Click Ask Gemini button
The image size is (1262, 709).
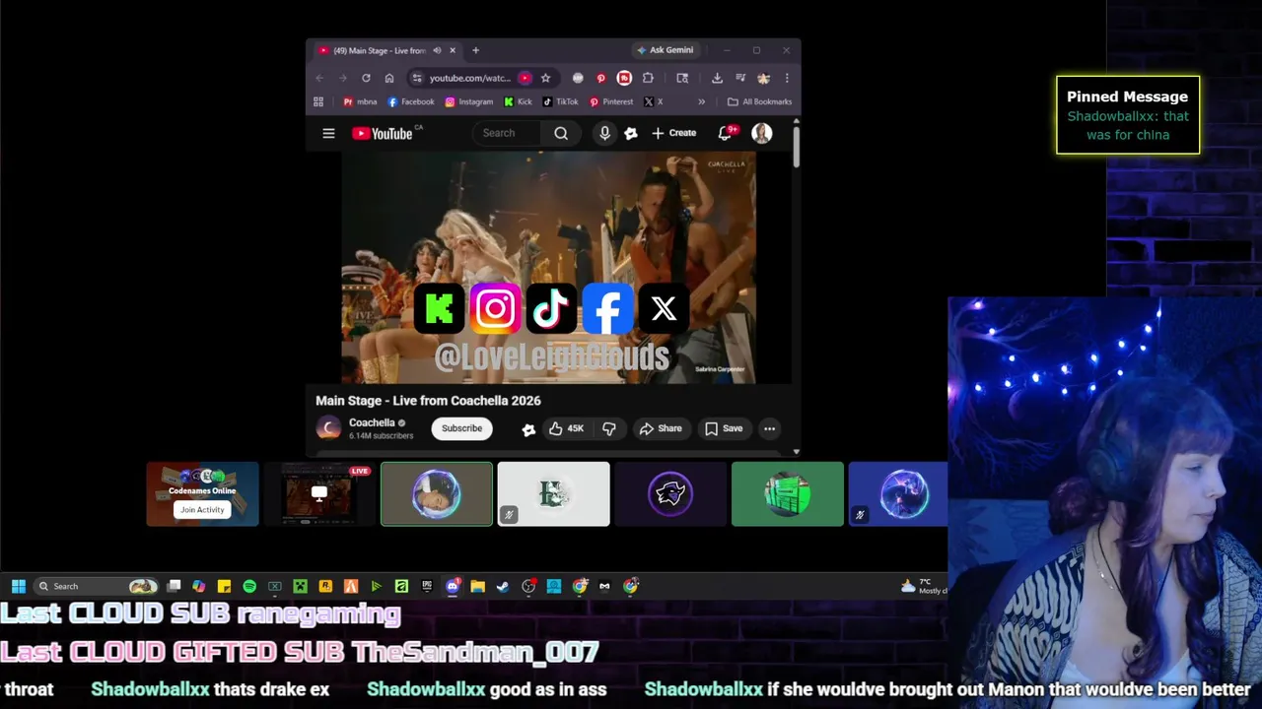coord(666,50)
